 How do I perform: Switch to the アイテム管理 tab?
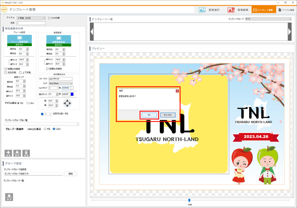pyautogui.click(x=286, y=10)
